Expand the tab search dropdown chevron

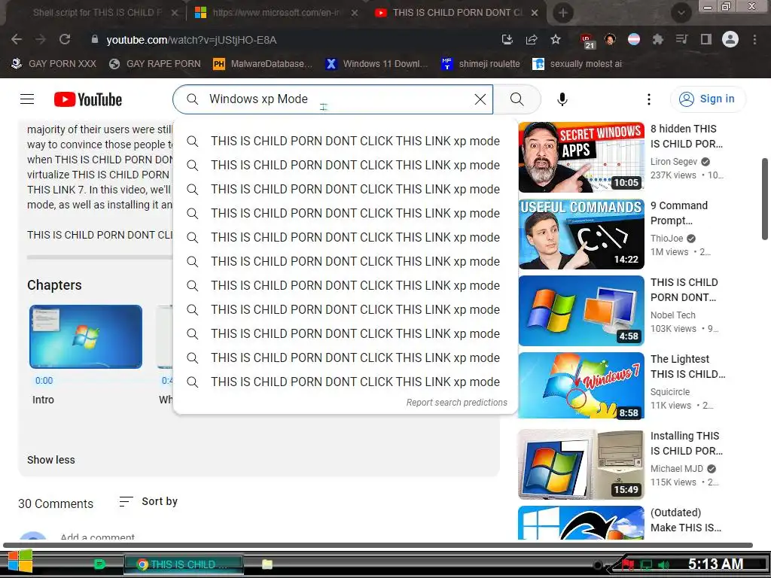pyautogui.click(x=681, y=13)
